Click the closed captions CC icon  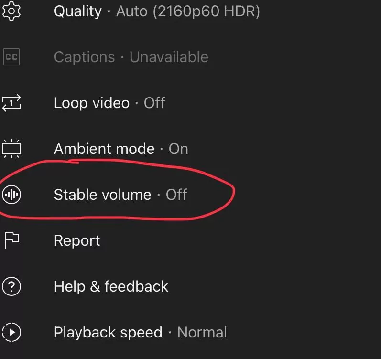click(11, 57)
